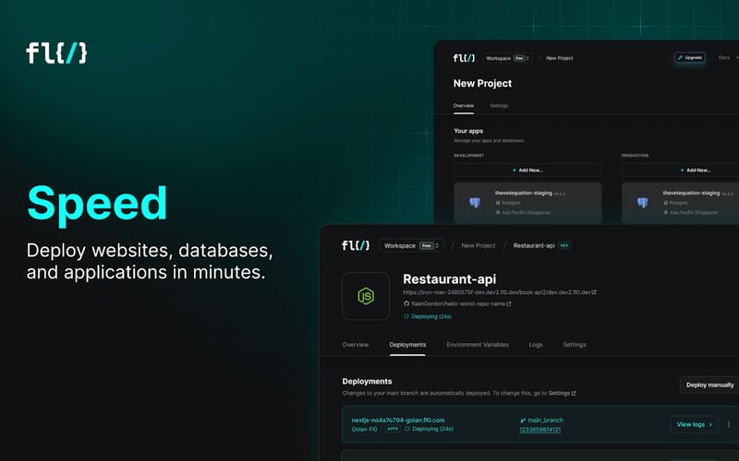Image resolution: width=739 pixels, height=461 pixels.
Task: Click the Upgrade button
Action: point(689,57)
